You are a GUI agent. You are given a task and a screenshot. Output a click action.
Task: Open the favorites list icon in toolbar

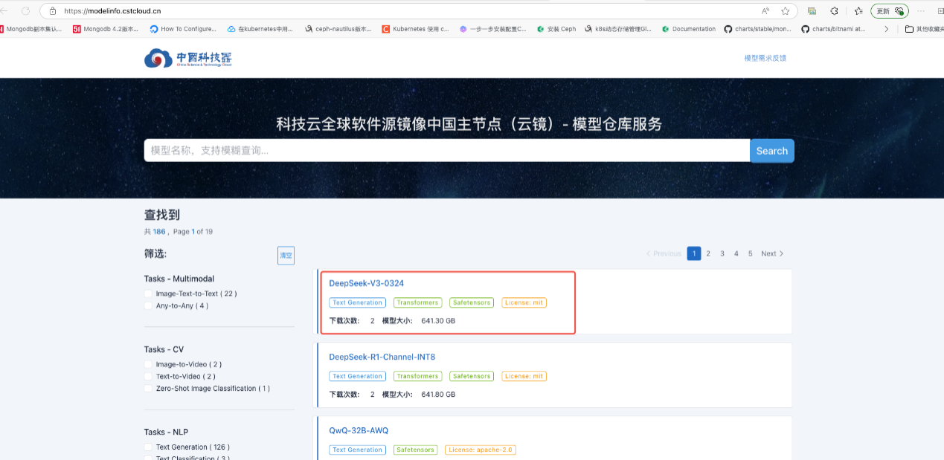tap(858, 11)
